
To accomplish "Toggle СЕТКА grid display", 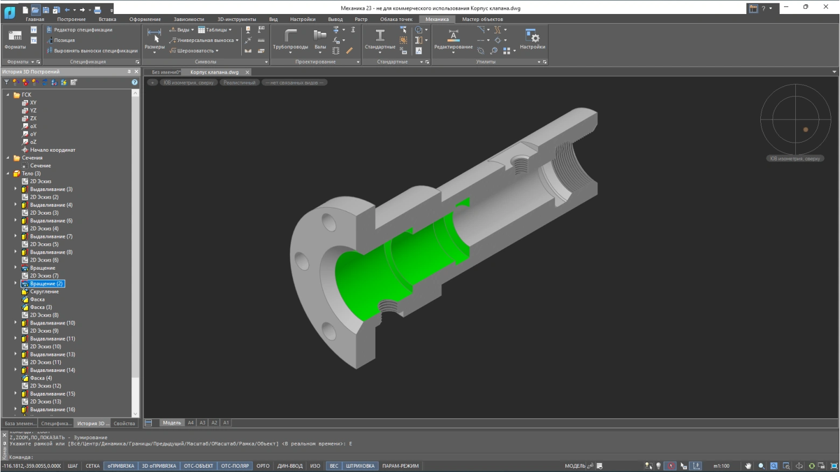I will coord(93,466).
